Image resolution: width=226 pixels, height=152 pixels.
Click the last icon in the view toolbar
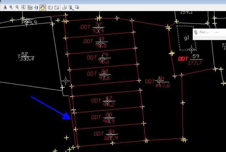point(77,7)
